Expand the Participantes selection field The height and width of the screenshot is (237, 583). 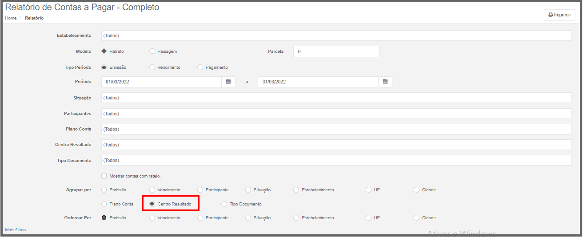pyautogui.click(x=336, y=114)
